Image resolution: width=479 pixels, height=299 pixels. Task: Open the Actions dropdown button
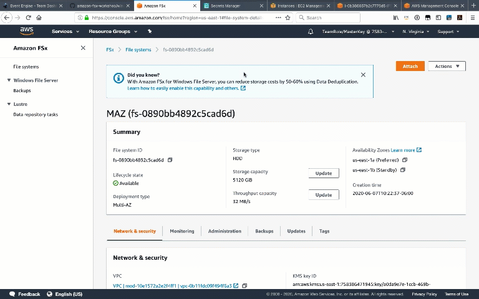click(447, 66)
